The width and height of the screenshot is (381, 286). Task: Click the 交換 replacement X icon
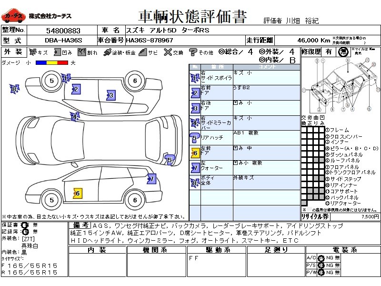click(x=168, y=52)
